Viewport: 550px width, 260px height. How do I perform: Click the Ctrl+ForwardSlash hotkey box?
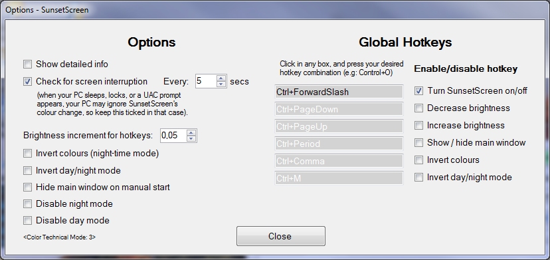point(339,92)
